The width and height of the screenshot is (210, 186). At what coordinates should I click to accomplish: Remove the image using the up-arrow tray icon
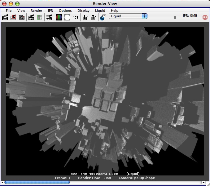tap(93, 17)
